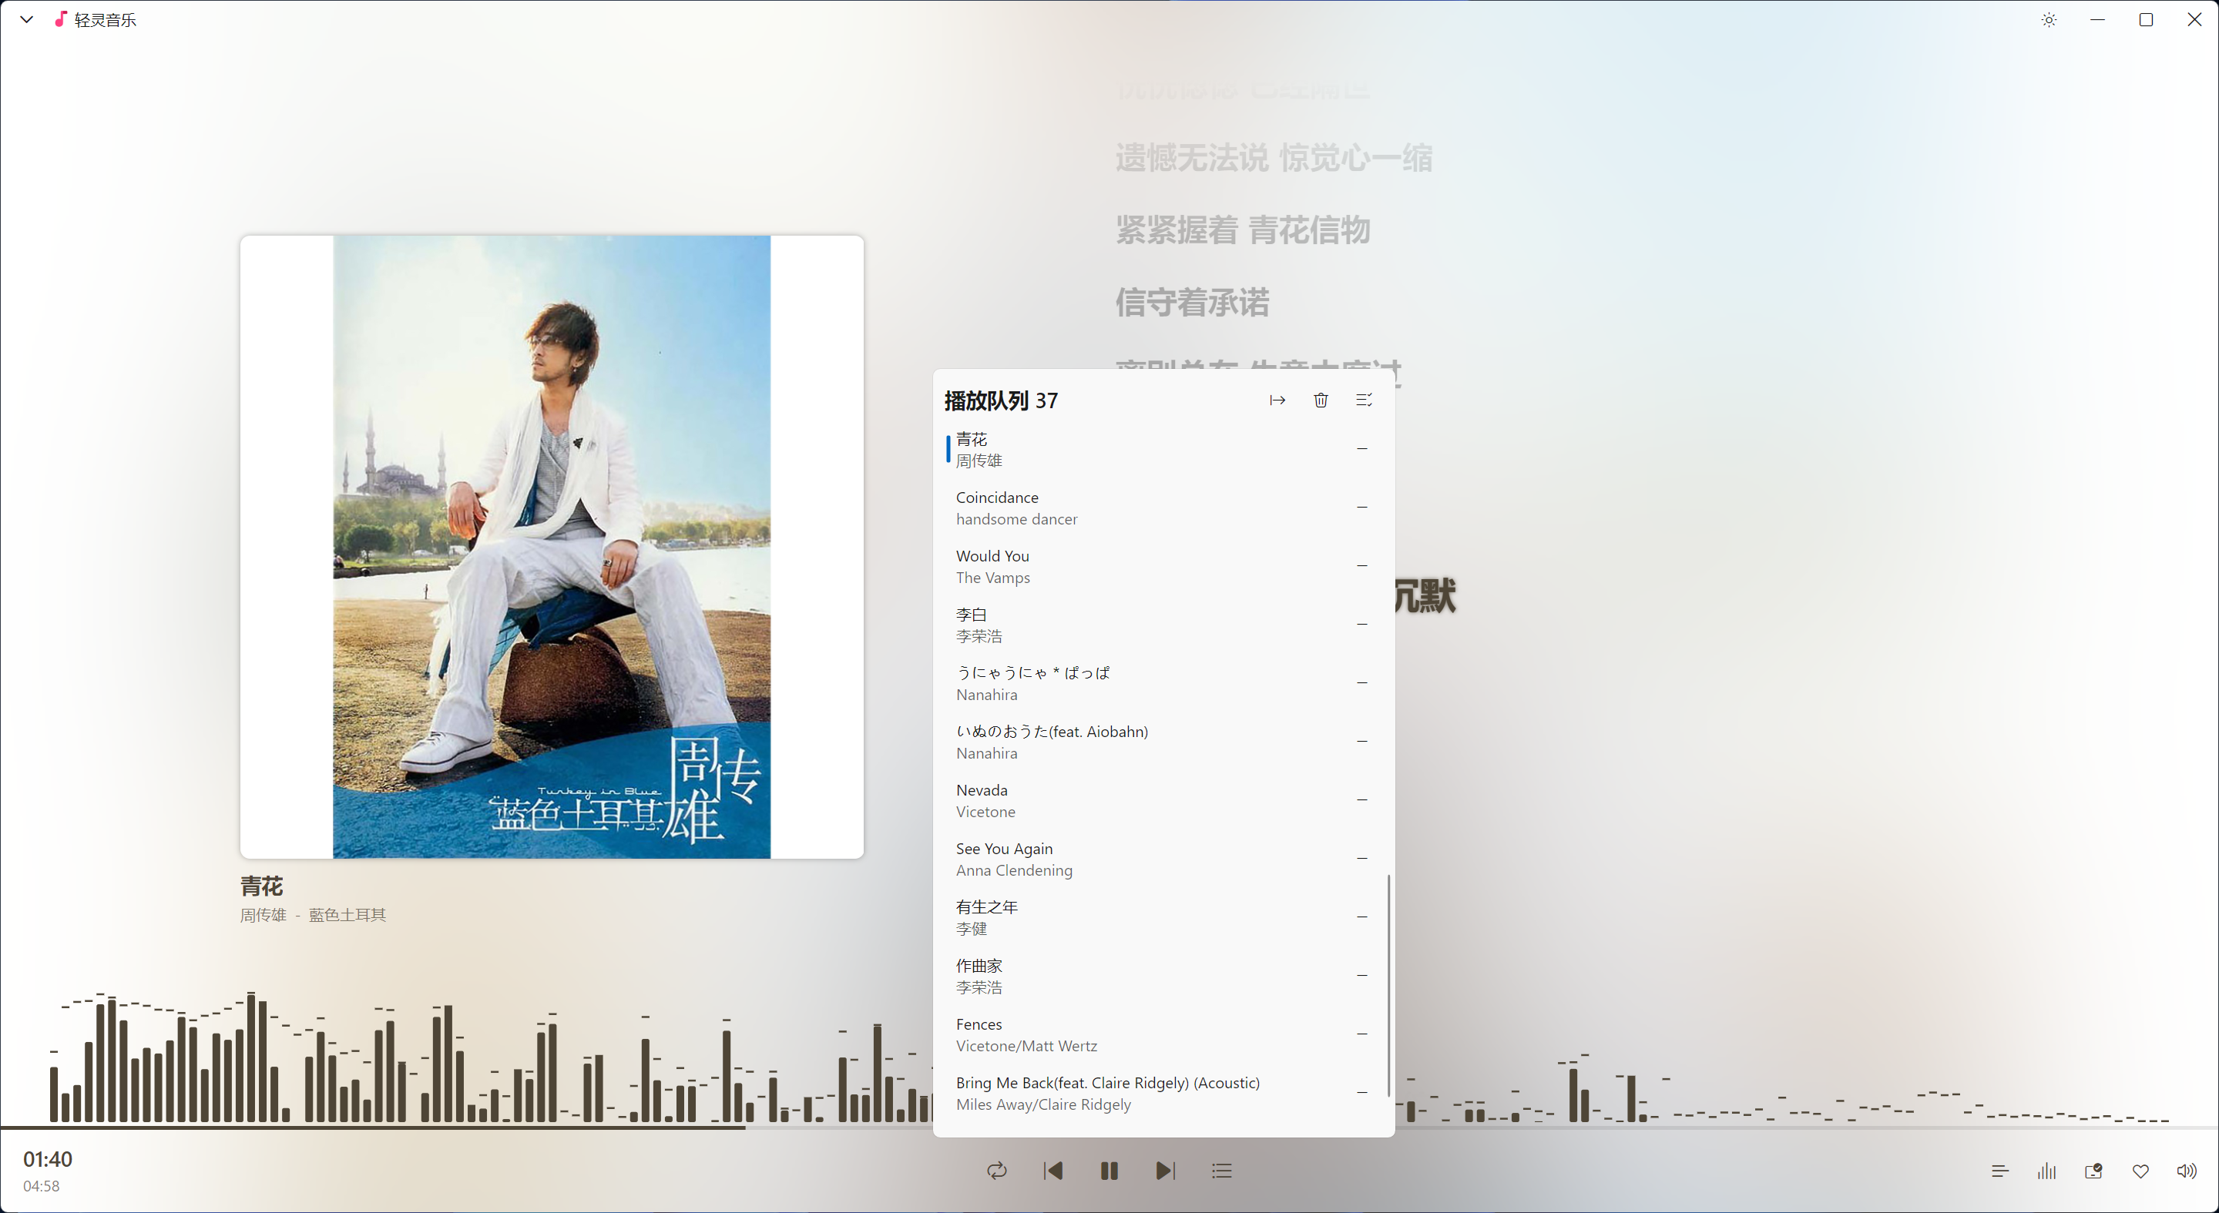This screenshot has height=1213, width=2219.
Task: Seek using the playback progress bar
Action: [x=1109, y=1127]
